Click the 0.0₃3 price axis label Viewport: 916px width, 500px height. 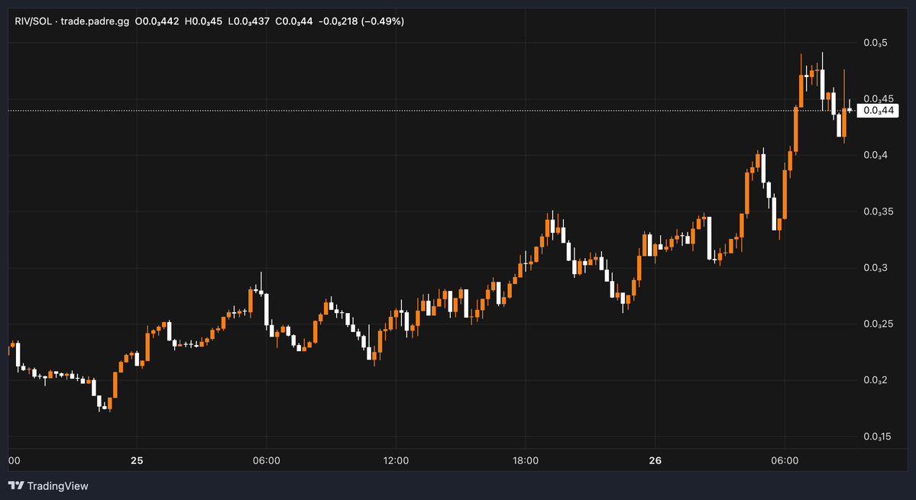(x=875, y=268)
